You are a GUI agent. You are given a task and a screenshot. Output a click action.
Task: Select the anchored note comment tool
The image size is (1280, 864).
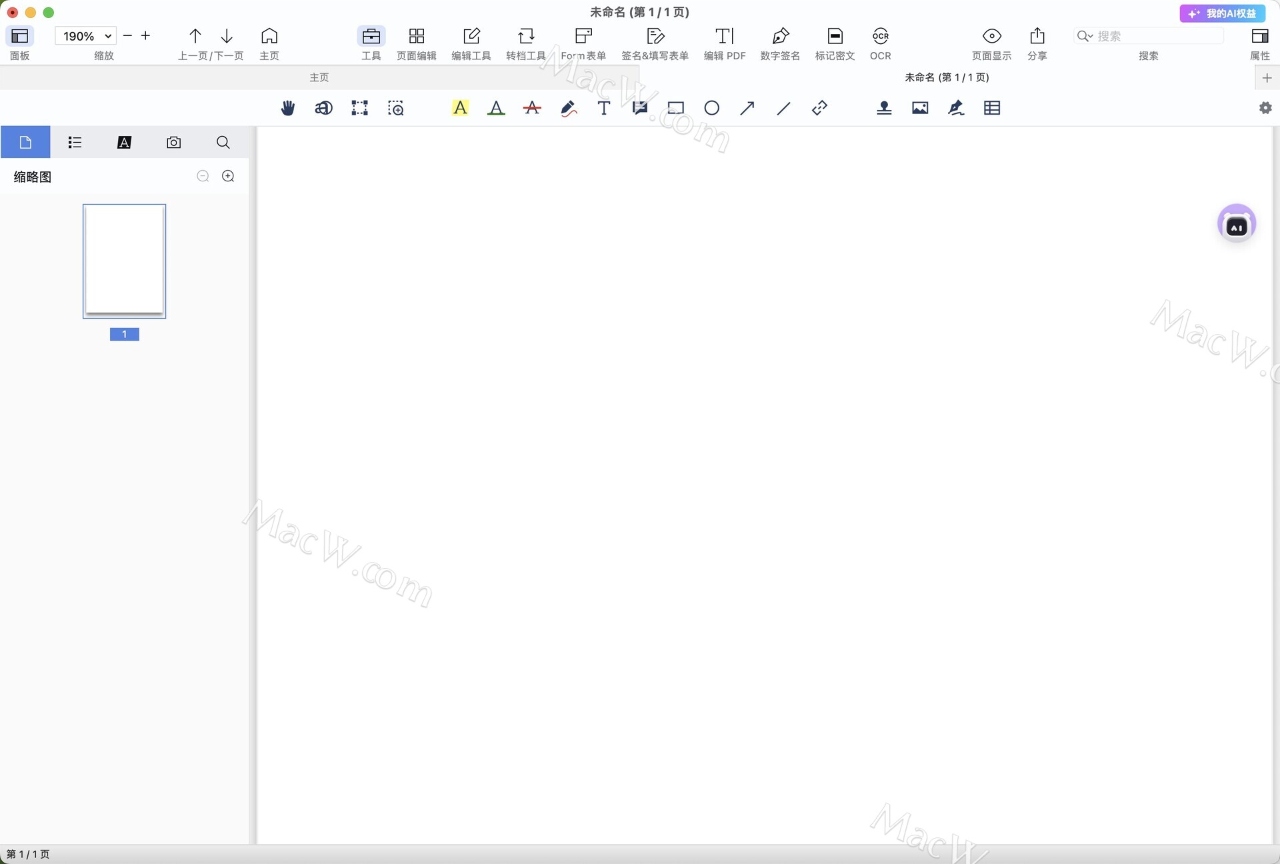pyautogui.click(x=640, y=108)
